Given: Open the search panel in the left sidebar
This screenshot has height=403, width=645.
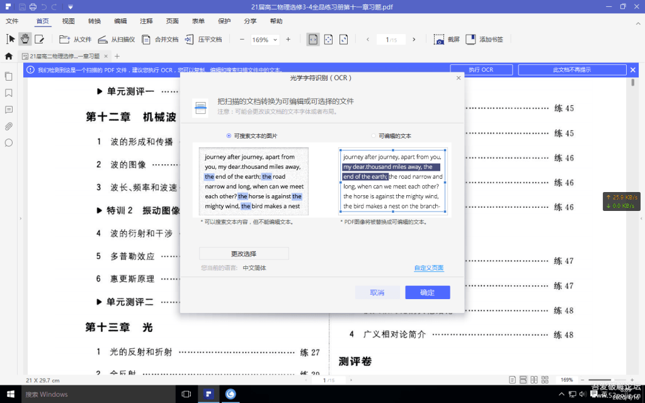Looking at the screenshot, I should (9, 143).
